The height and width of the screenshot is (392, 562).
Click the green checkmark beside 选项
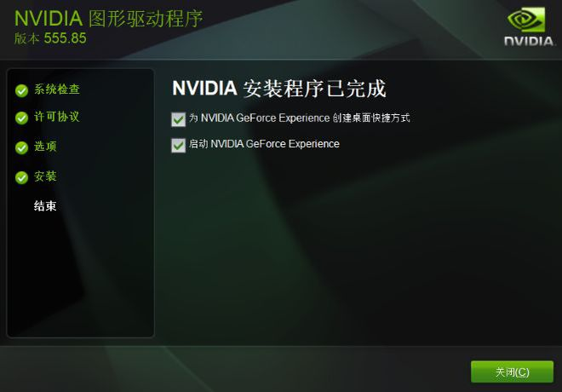pyautogui.click(x=21, y=147)
